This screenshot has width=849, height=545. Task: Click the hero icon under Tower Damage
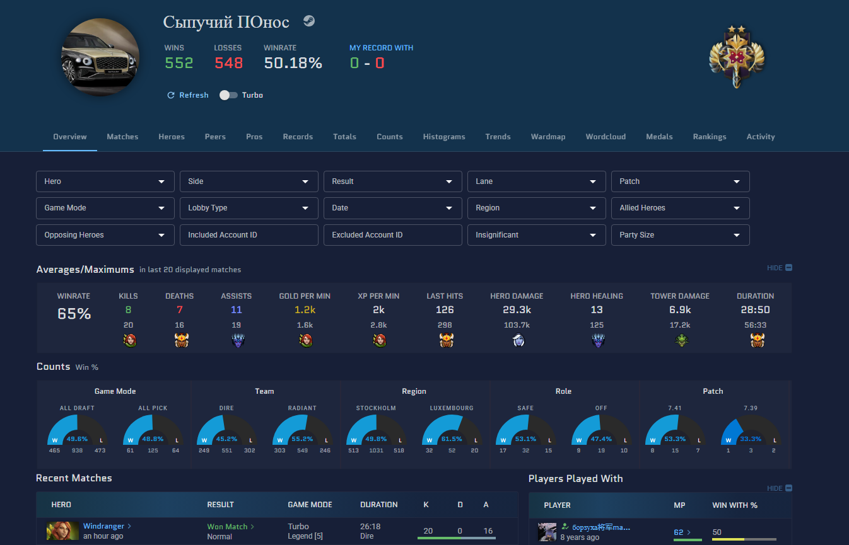(680, 341)
